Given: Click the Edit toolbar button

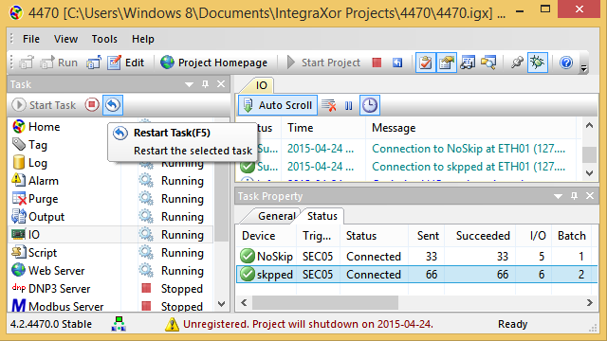Looking at the screenshot, I should (125, 63).
